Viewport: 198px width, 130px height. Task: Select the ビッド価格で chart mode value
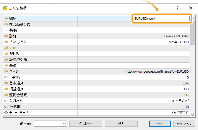click(x=180, y=113)
